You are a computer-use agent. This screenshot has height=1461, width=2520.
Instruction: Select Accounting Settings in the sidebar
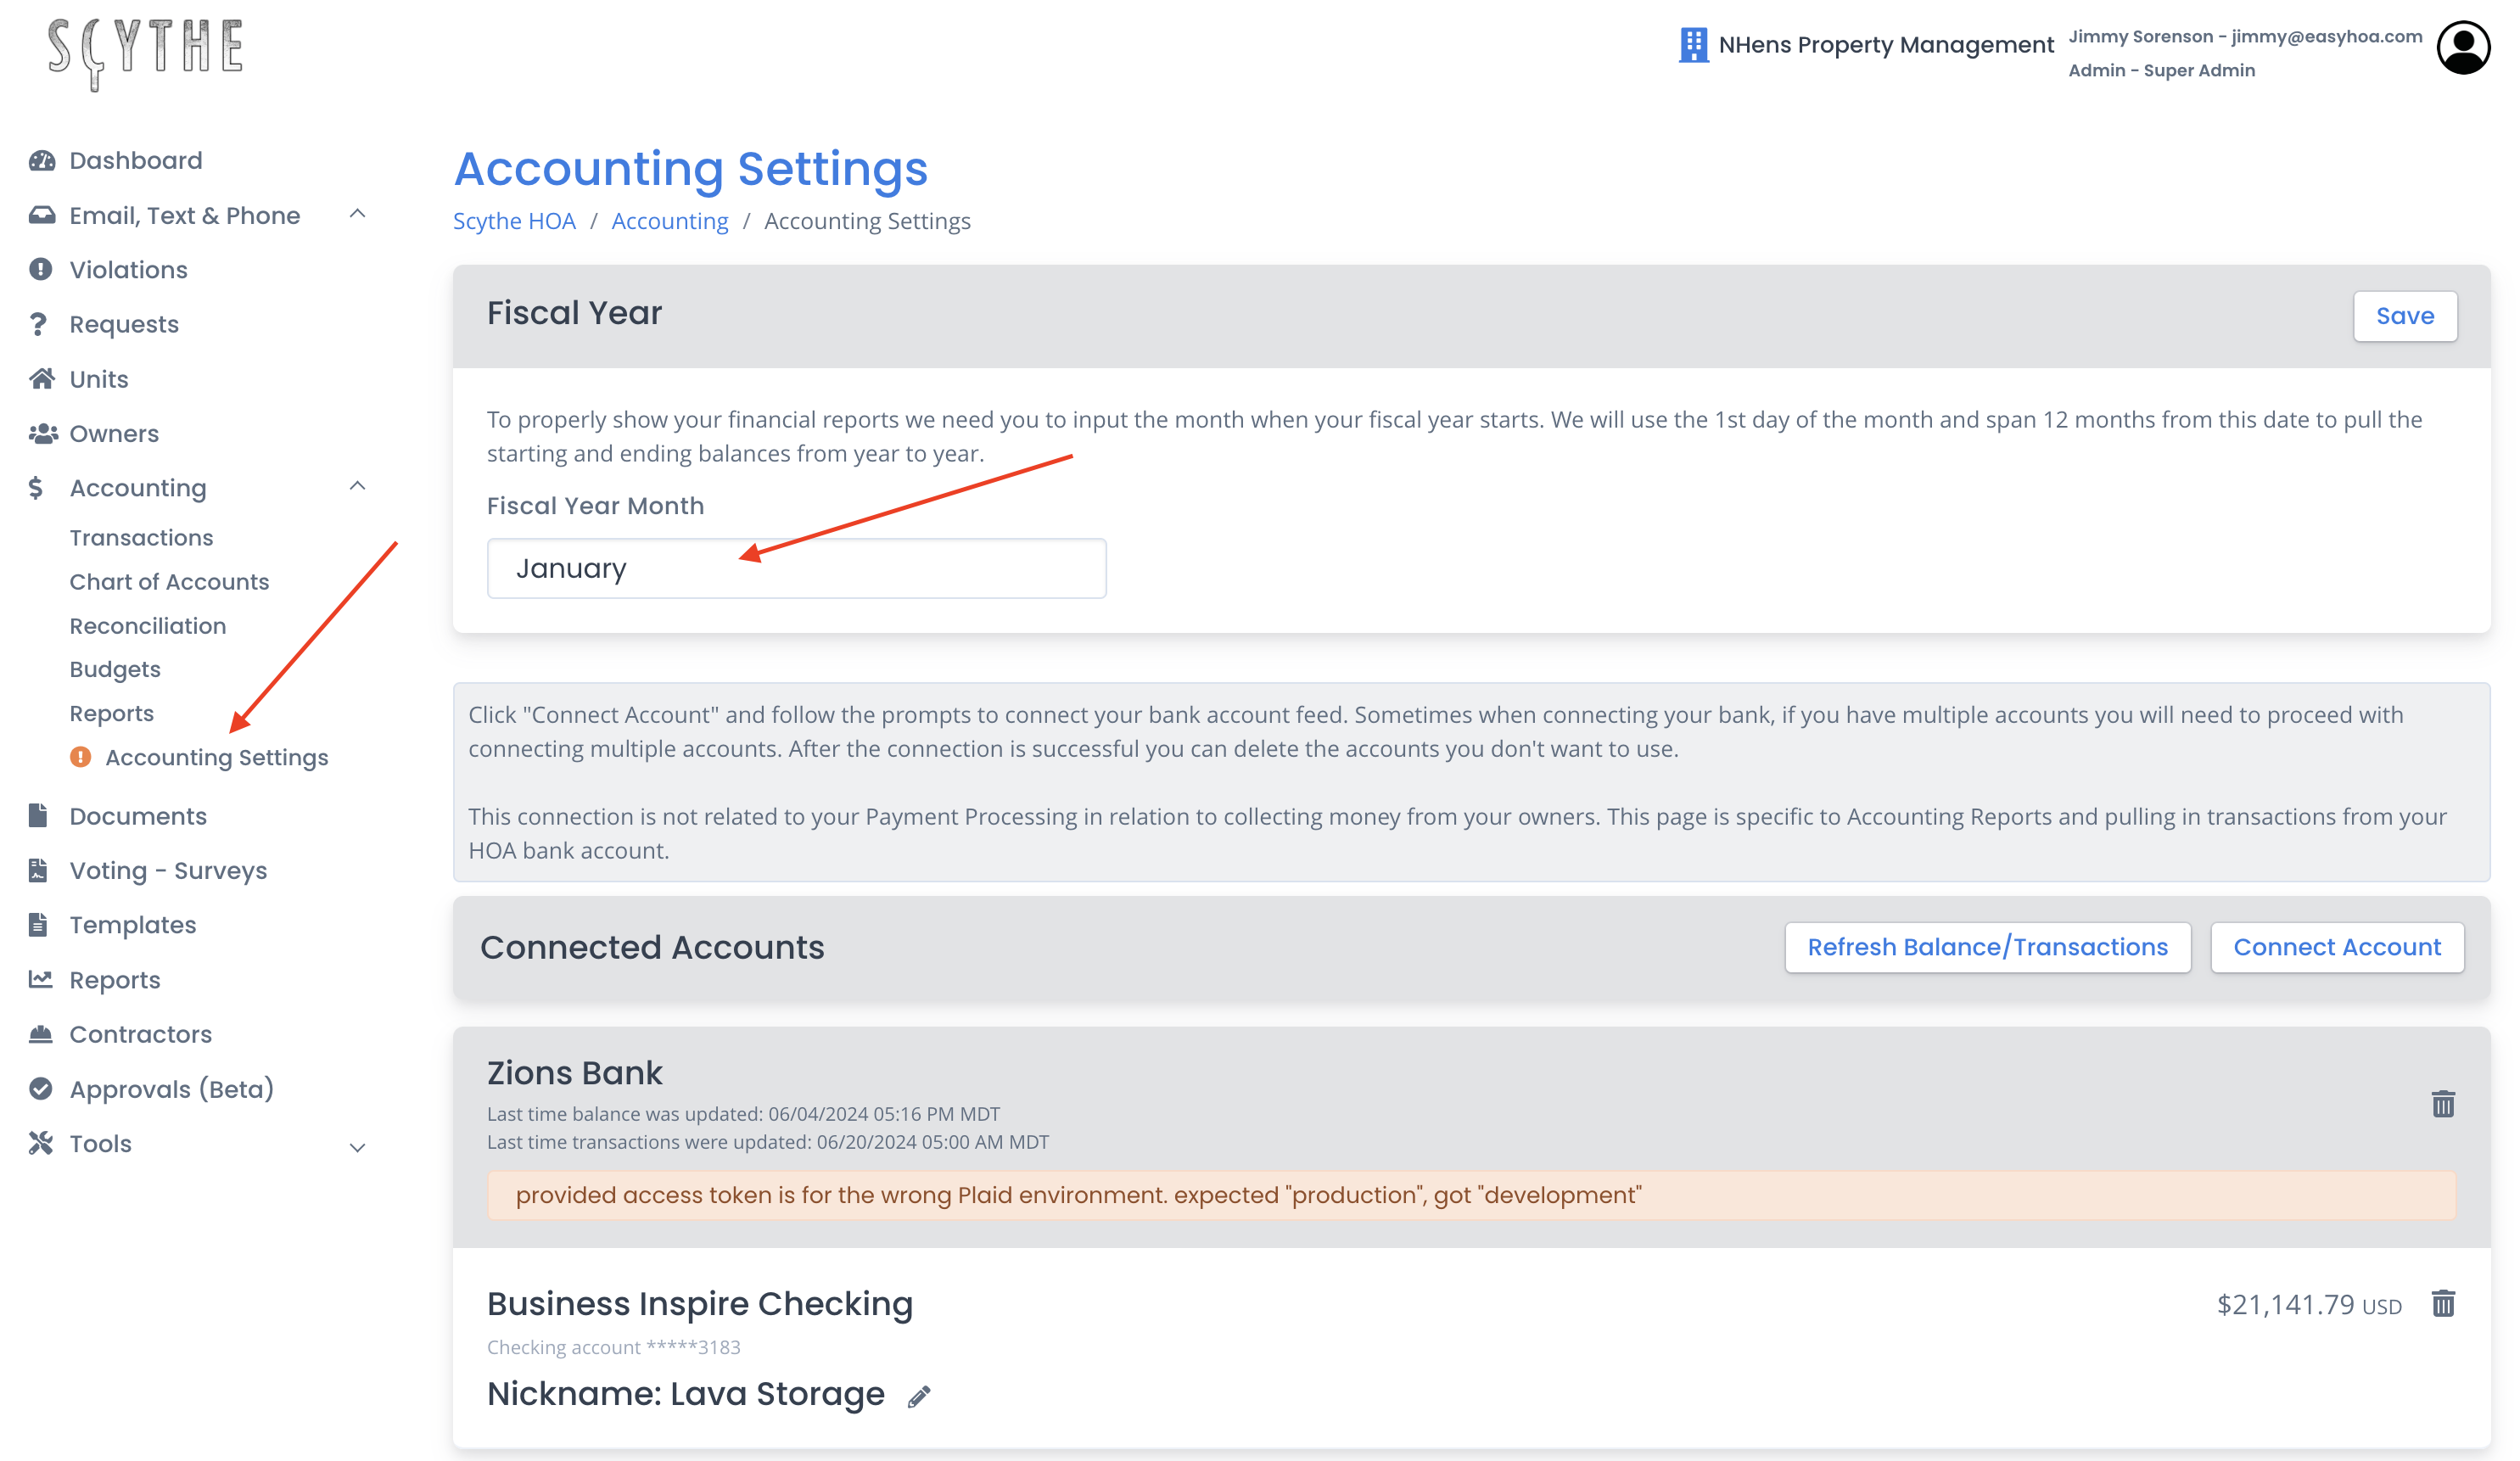click(x=217, y=757)
